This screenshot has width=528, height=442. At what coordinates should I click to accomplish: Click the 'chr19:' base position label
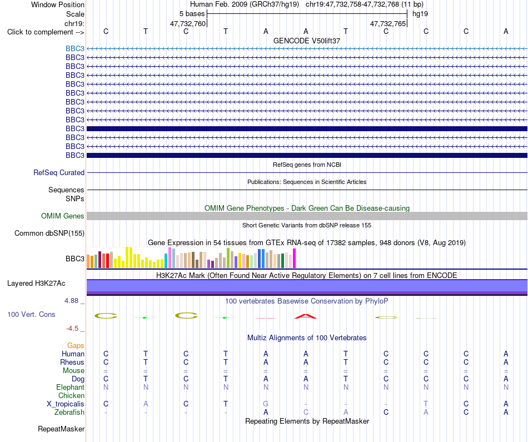click(x=74, y=23)
